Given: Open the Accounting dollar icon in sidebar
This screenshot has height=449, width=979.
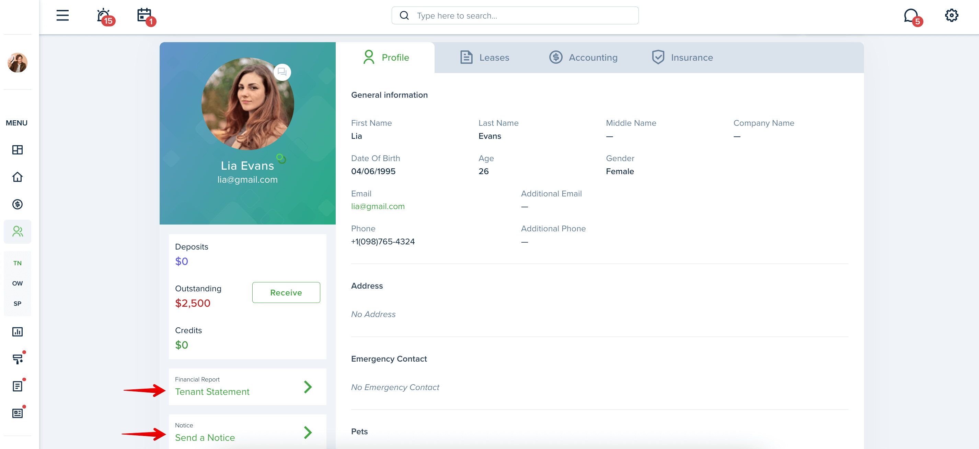Looking at the screenshot, I should pos(18,204).
